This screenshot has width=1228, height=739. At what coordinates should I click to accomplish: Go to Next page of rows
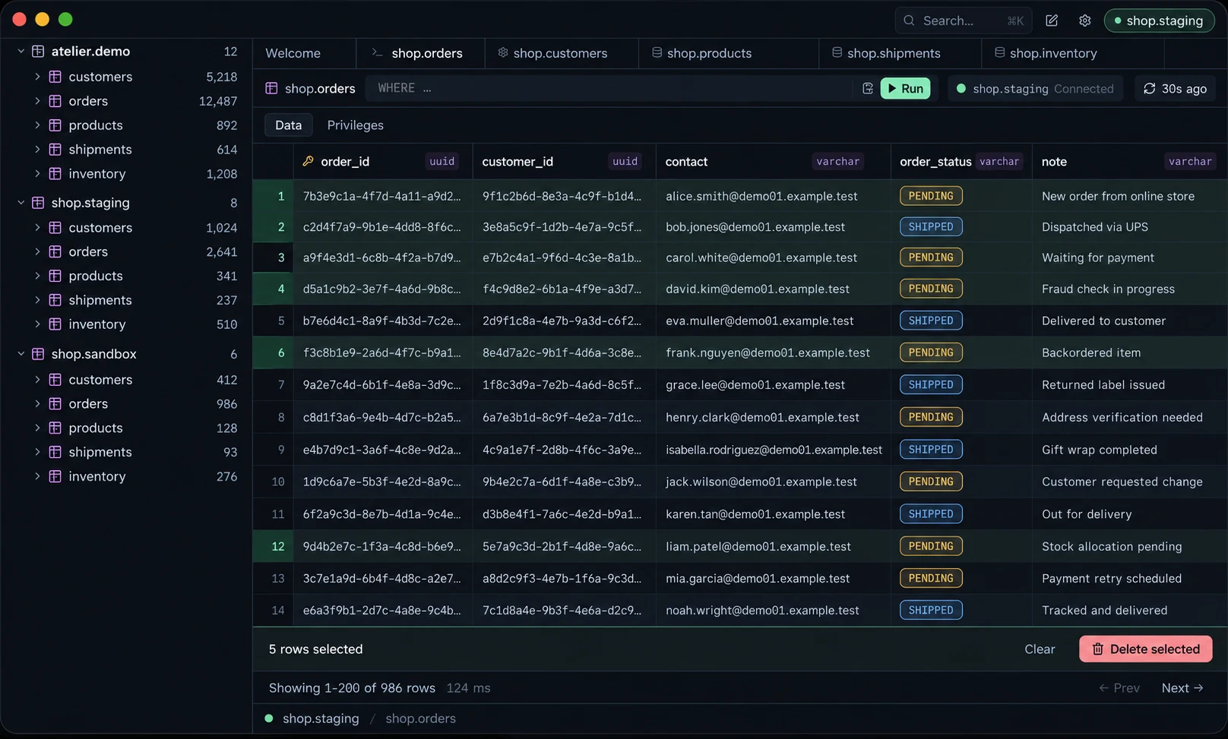click(x=1182, y=687)
